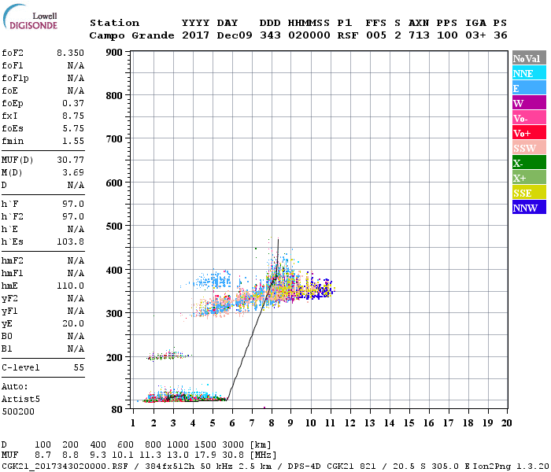This screenshot has height=472, width=551.
Task: Click the 30.8 MHz value in MUF row
Action: pyautogui.click(x=233, y=455)
